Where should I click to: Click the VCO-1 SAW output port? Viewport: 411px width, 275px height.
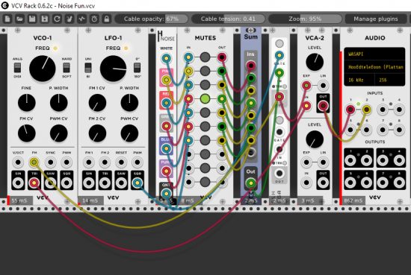pos(50,183)
